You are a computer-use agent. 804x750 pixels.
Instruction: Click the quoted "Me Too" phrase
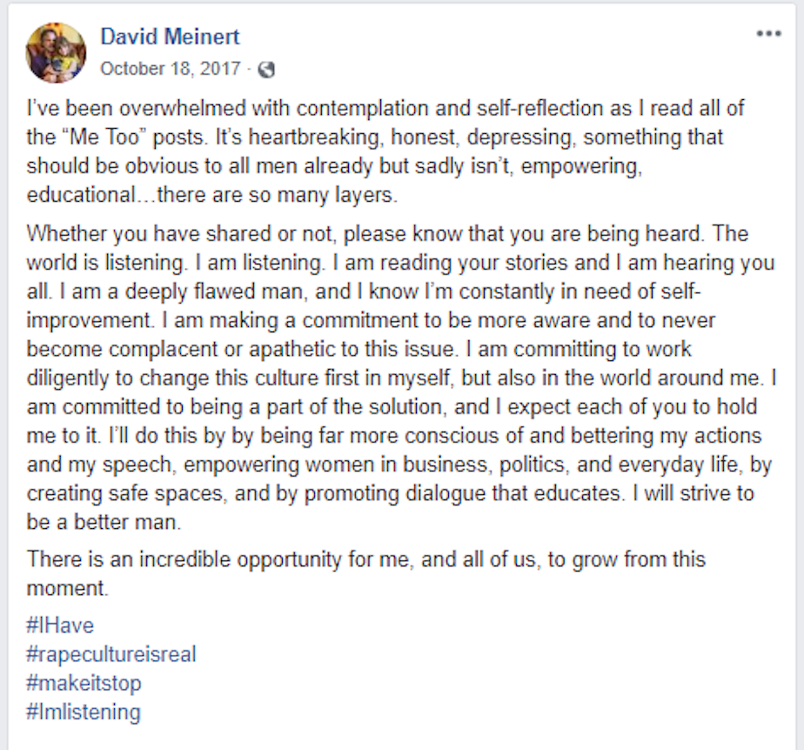104,137
